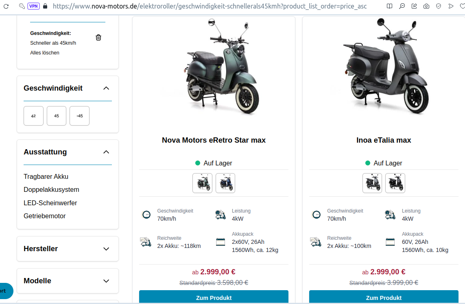Select the blue eRetro Star max color variant
Image resolution: width=465 pixels, height=304 pixels.
coord(225,183)
